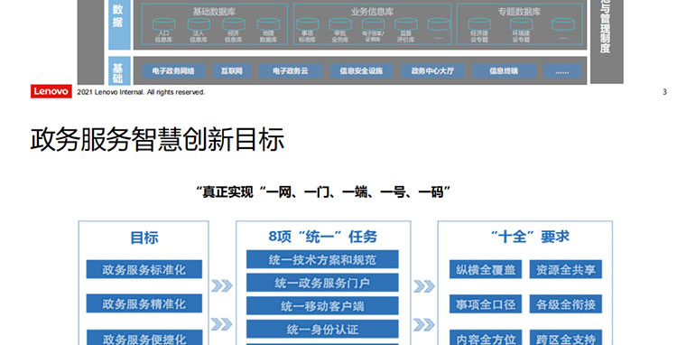Click the 环境建设专题 database cylinder icon
This screenshot has width=677, height=345.
[x=521, y=24]
